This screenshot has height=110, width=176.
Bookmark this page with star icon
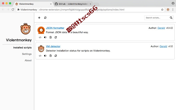tap(162, 10)
